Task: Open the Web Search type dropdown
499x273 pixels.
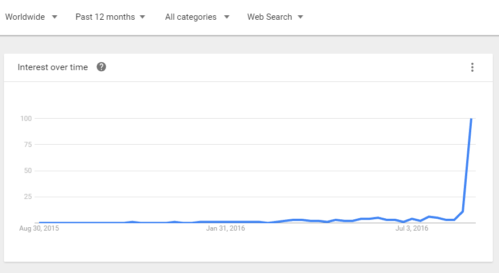Action: (x=275, y=17)
